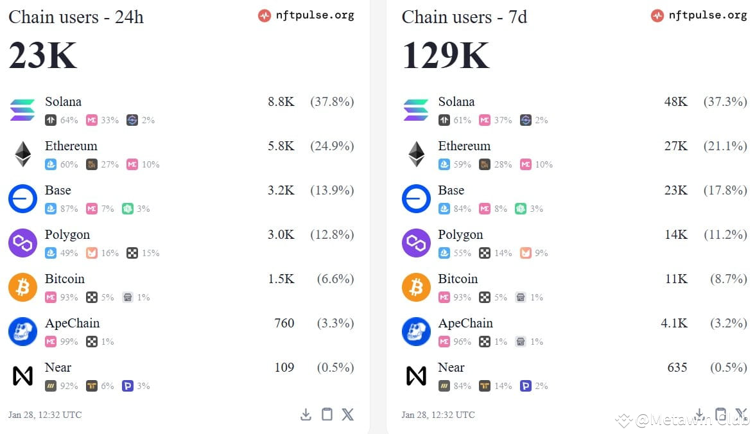Click the ApeChain logo icon
755x434 pixels.
[22, 331]
